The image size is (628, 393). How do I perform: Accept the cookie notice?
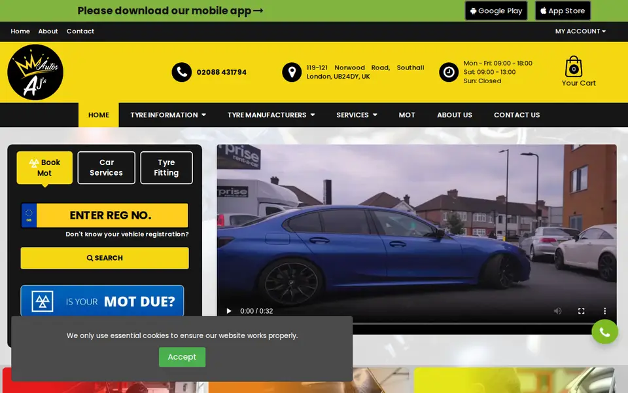coord(182,357)
